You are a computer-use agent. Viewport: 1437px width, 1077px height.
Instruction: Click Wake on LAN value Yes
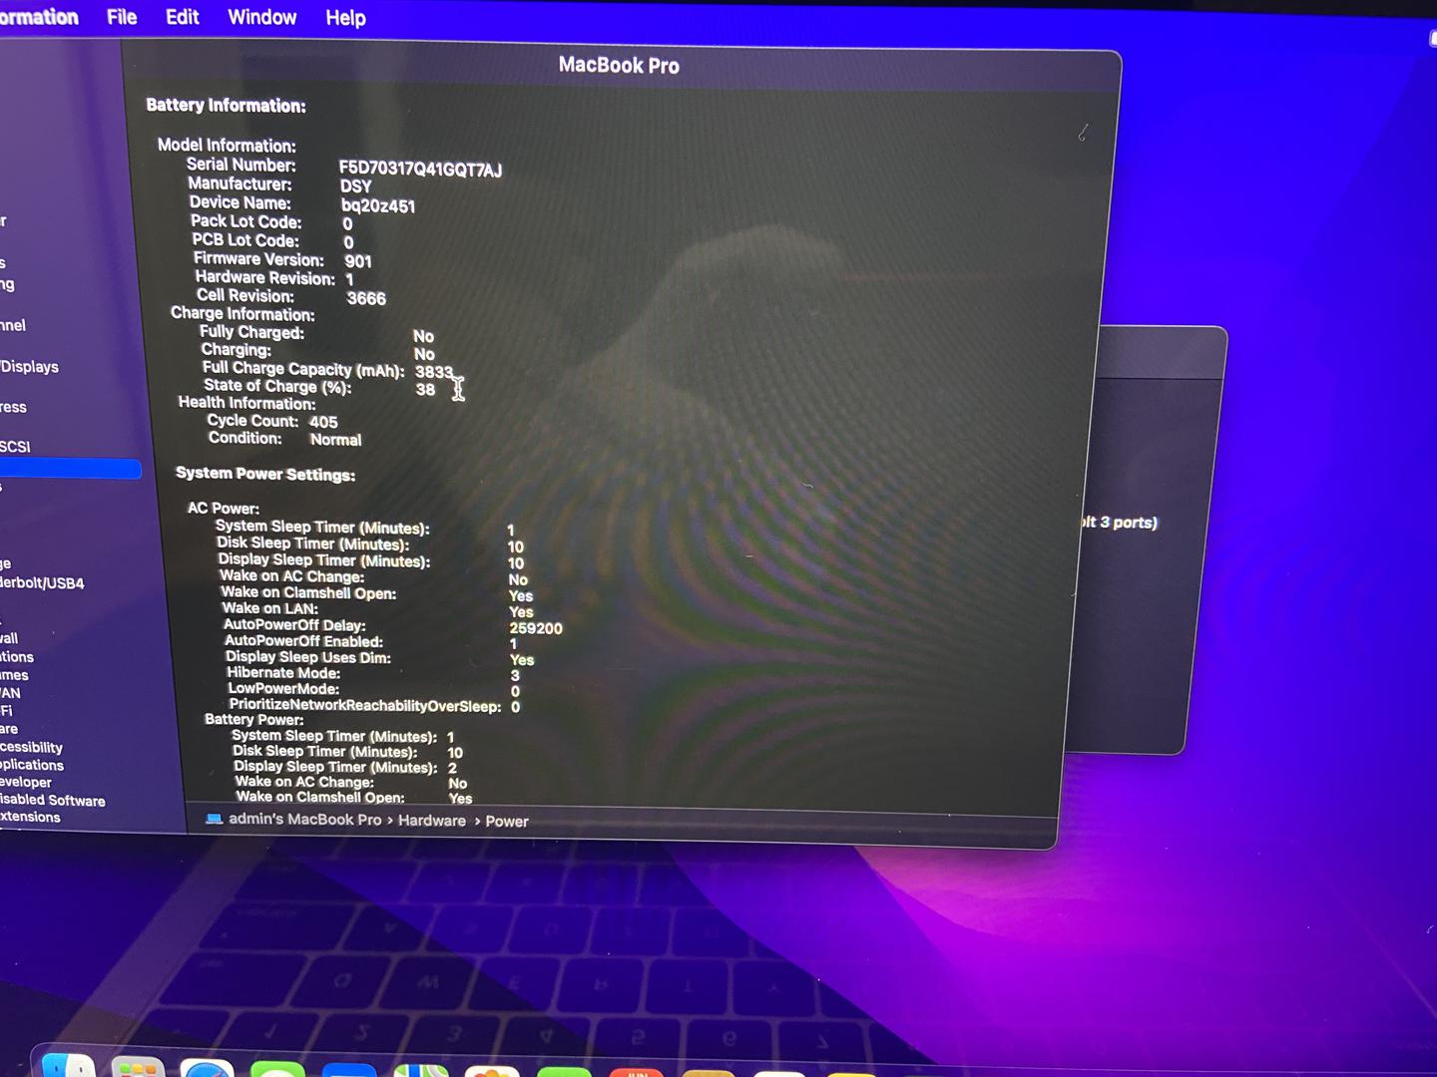tap(521, 612)
